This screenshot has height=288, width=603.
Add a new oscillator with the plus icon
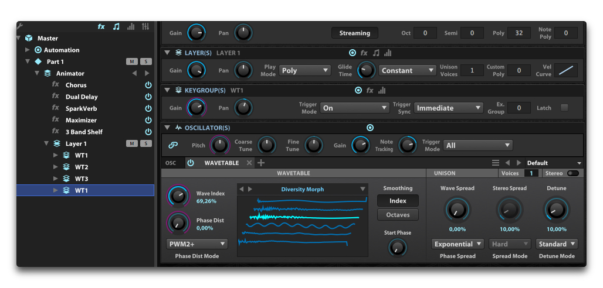[x=261, y=163]
